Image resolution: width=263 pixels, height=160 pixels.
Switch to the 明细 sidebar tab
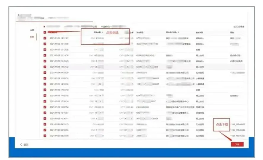coord(32,37)
